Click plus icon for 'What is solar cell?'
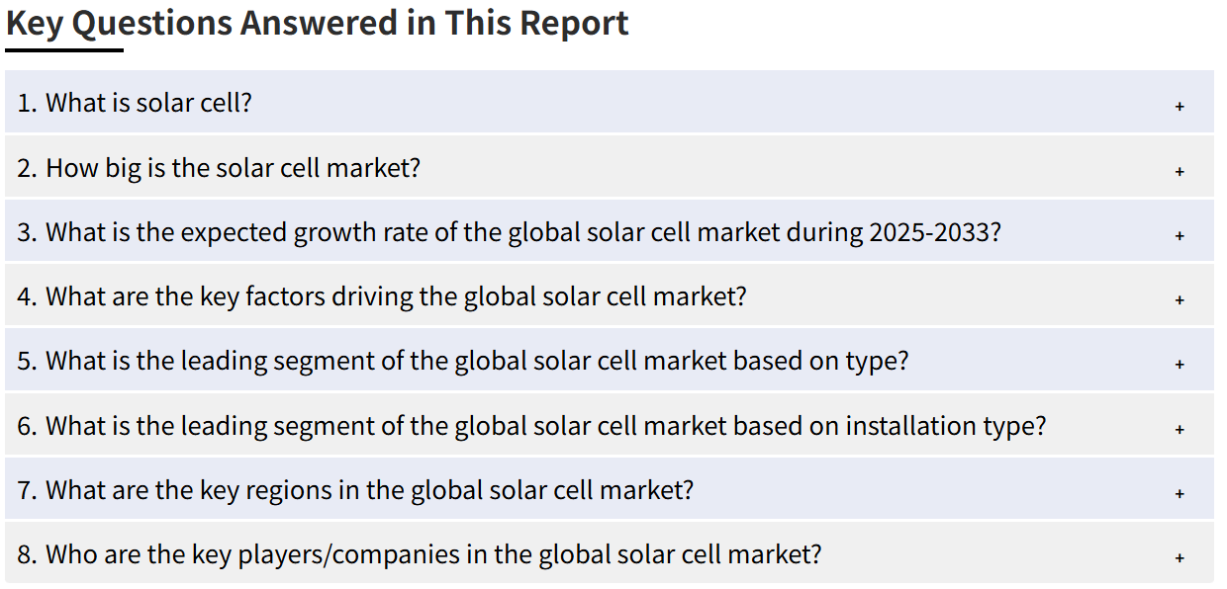The height and width of the screenshot is (589, 1227). [1180, 106]
